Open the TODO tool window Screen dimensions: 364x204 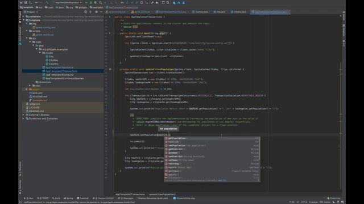click(x=43, y=198)
